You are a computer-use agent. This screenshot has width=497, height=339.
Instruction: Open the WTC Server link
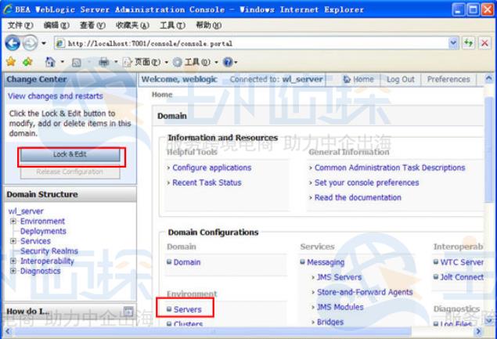(462, 262)
